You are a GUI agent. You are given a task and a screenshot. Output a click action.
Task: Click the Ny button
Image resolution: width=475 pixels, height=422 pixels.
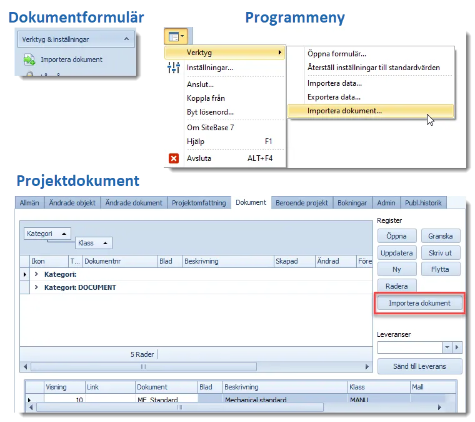[x=397, y=269]
